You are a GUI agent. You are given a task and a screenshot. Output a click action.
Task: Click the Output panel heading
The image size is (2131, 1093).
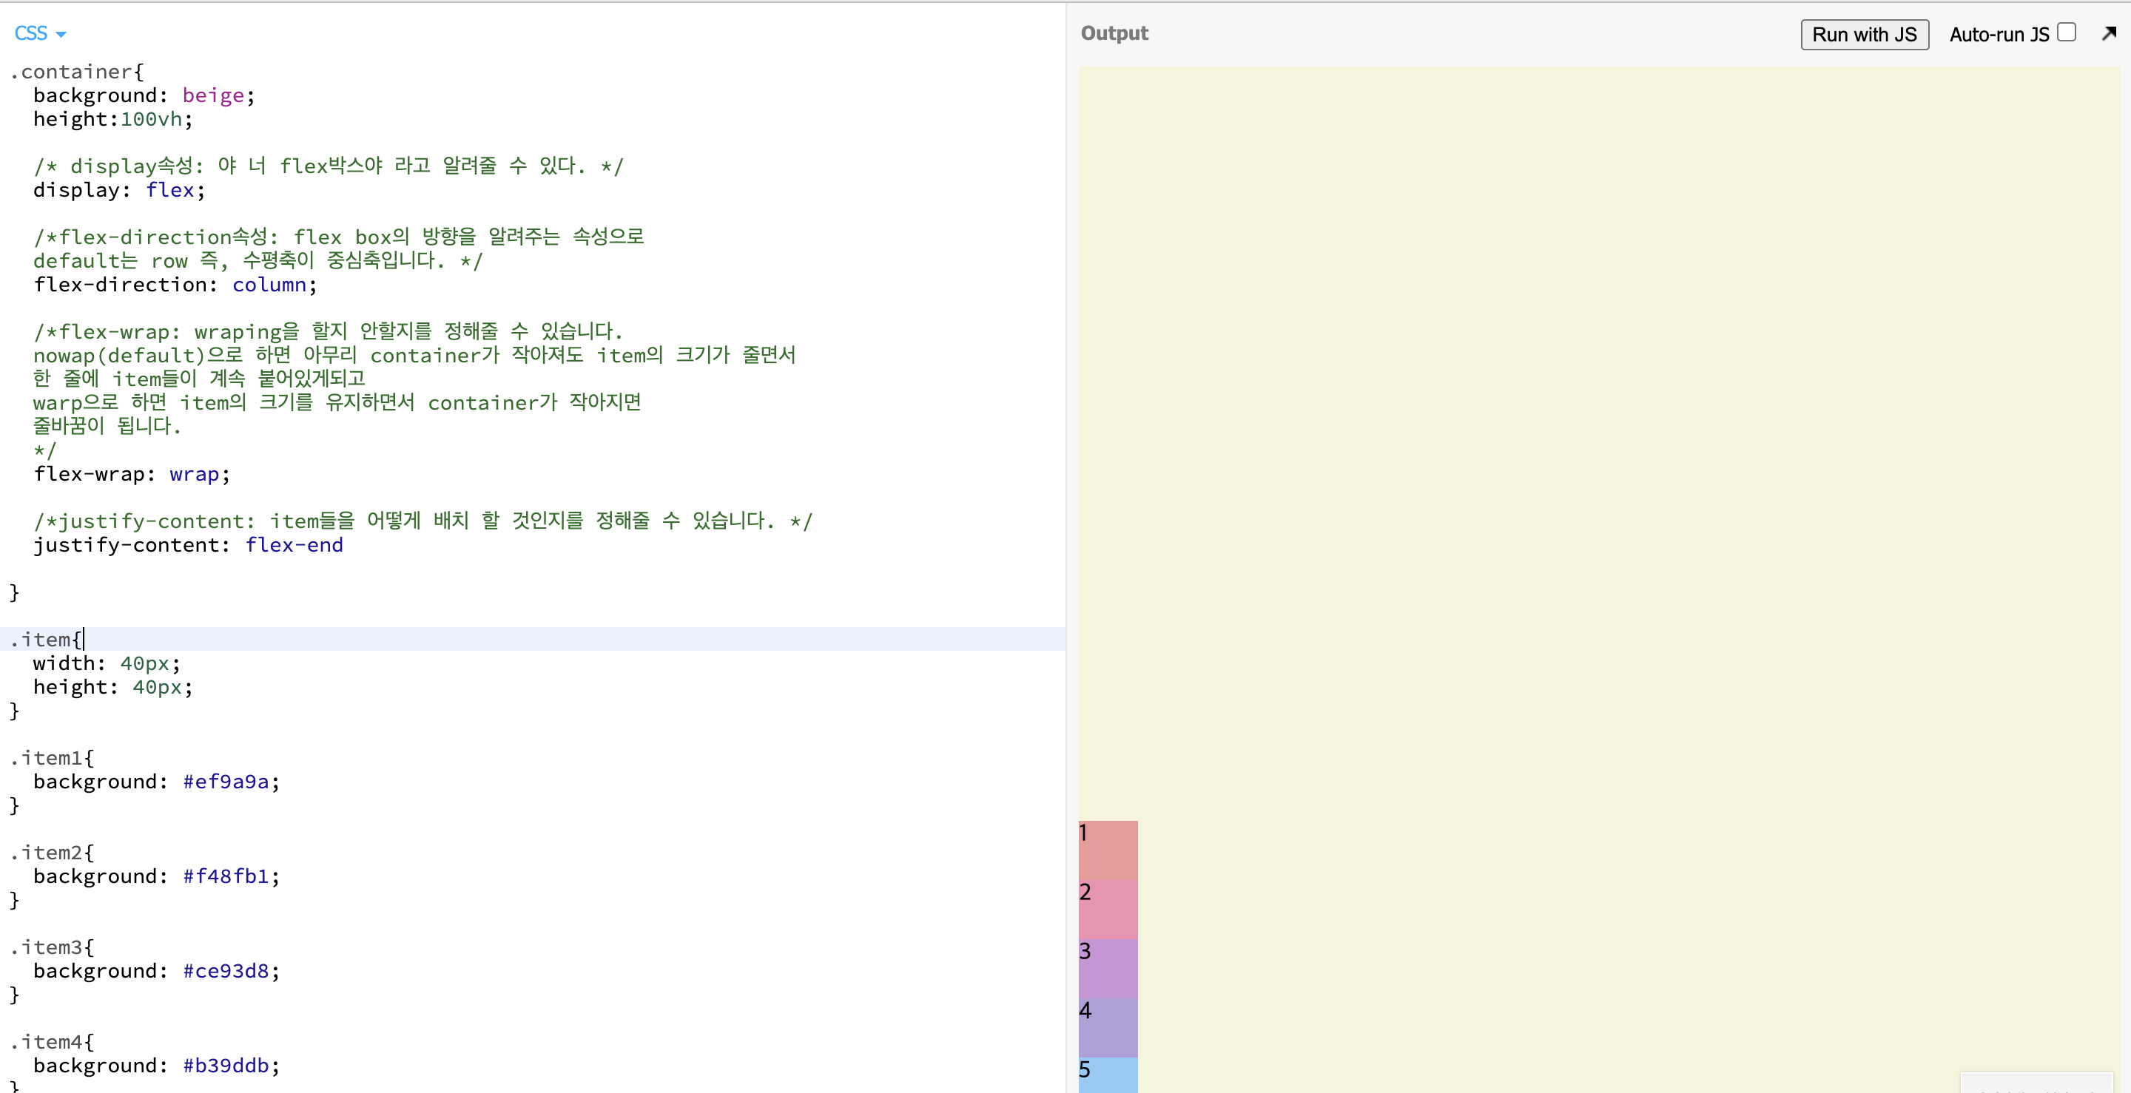coord(1114,33)
